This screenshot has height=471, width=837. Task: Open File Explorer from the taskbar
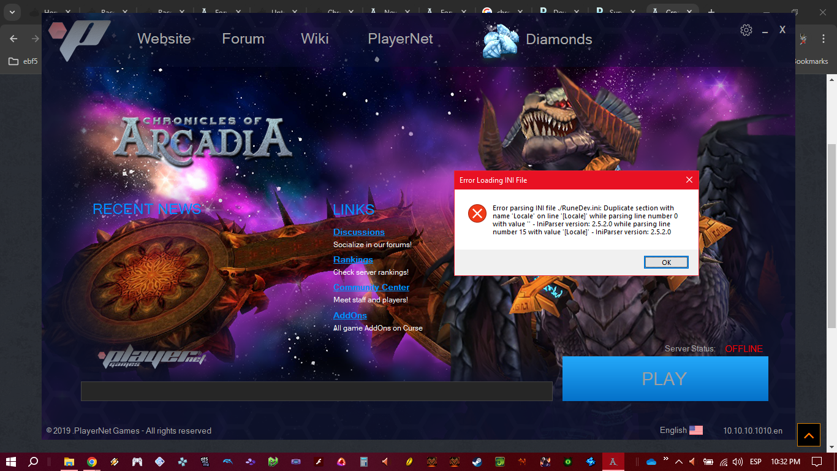69,462
